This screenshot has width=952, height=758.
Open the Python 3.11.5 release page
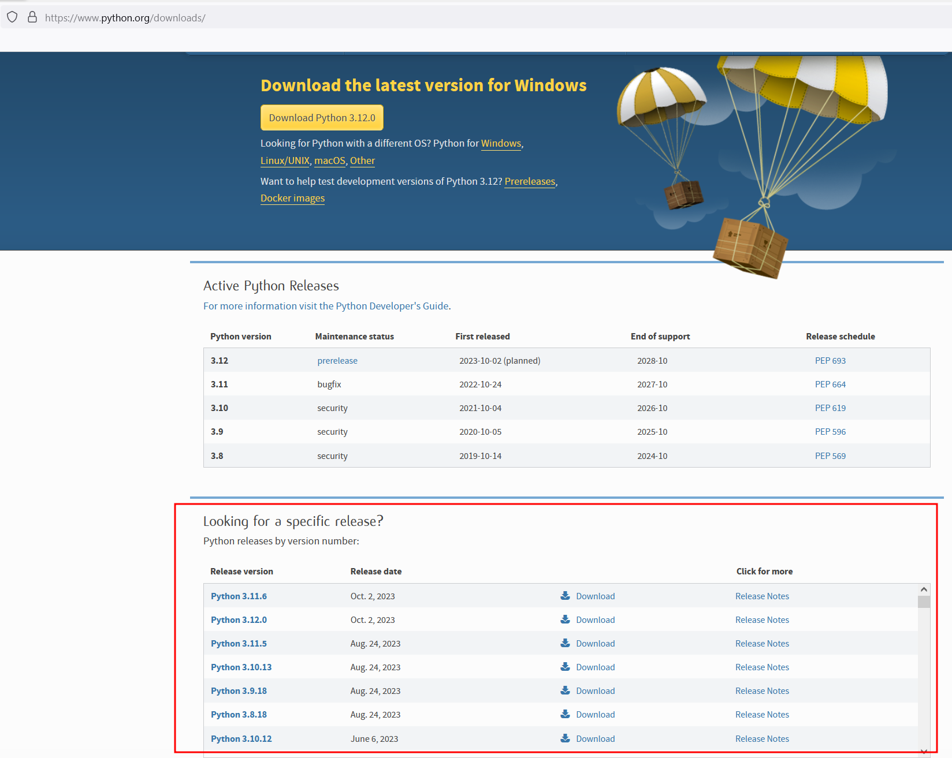[239, 644]
